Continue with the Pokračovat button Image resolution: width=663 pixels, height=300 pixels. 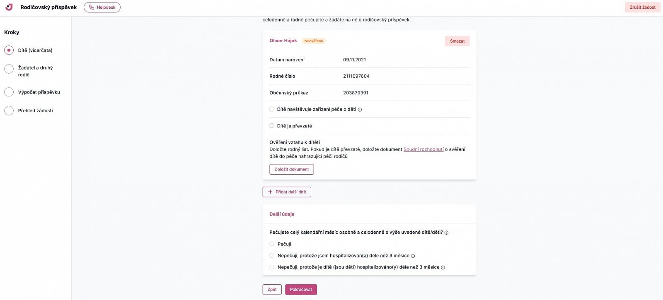tap(301, 290)
